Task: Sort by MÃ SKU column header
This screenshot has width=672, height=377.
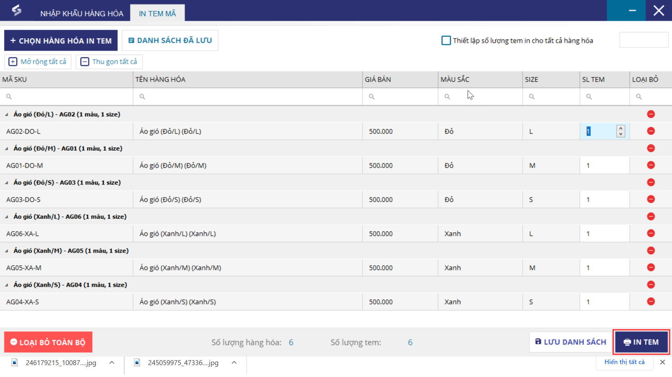Action: (x=66, y=79)
